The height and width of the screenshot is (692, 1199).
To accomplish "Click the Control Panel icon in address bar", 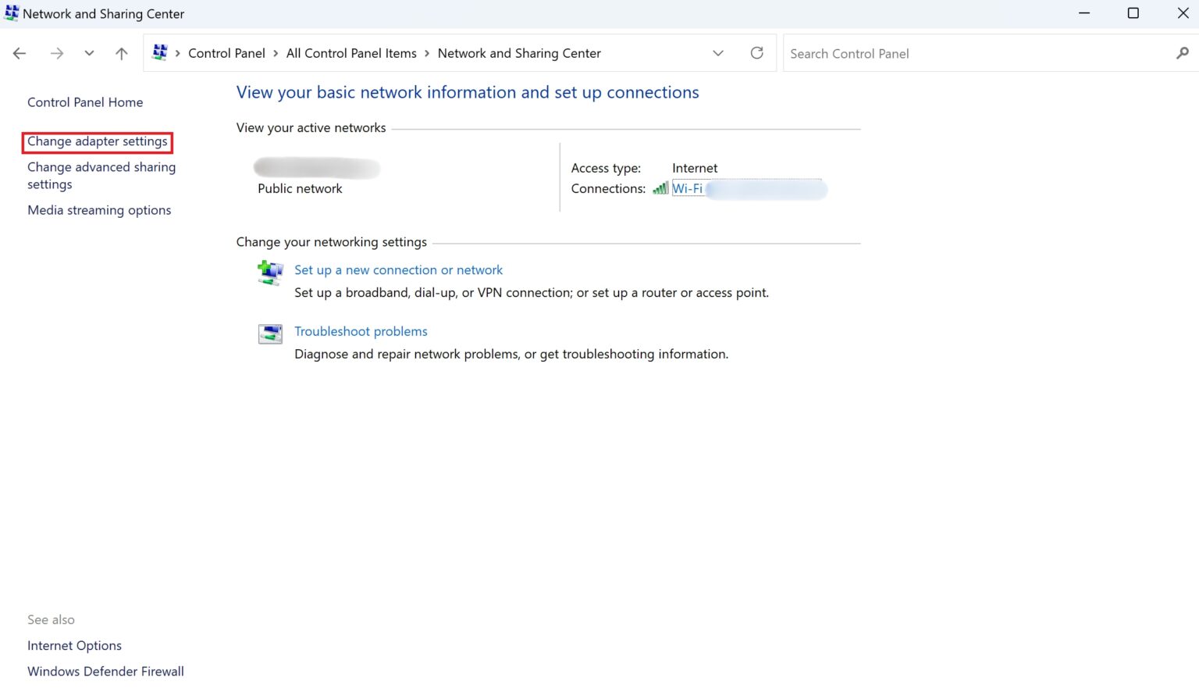I will tap(160, 52).
